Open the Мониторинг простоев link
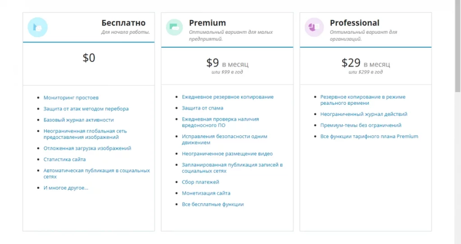461x244 pixels. (x=71, y=98)
